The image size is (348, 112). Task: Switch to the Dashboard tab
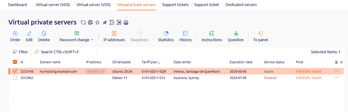pos(18,5)
